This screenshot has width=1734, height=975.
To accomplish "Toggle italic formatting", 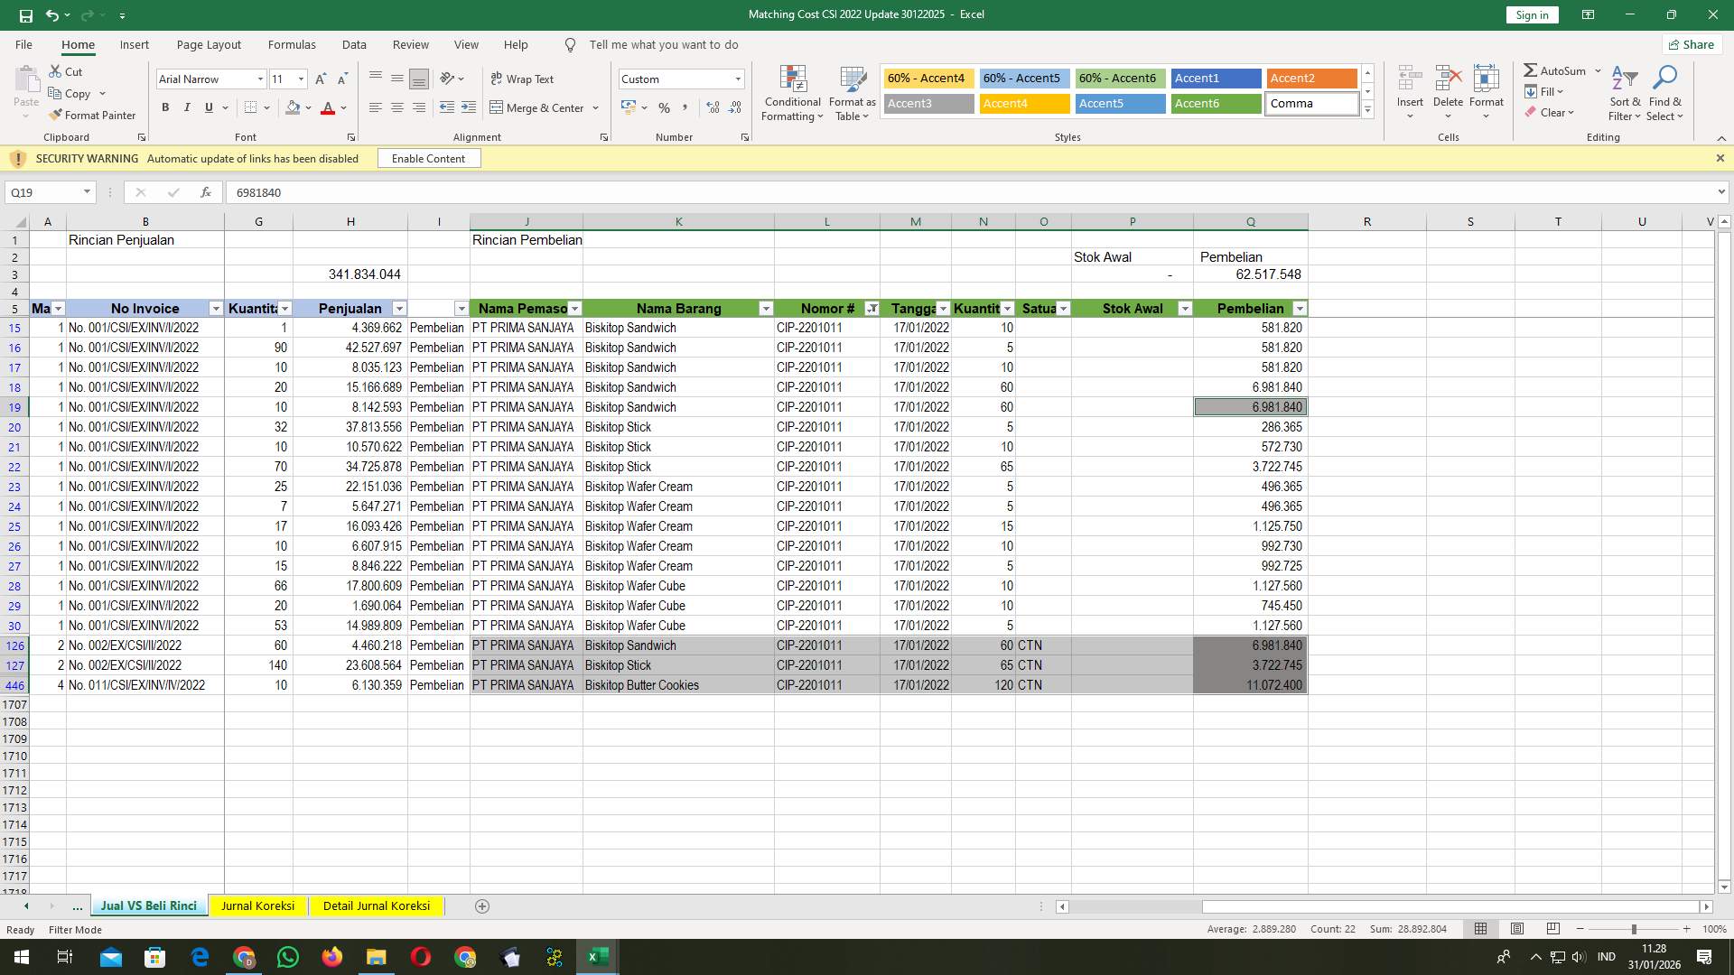I will pyautogui.click(x=187, y=107).
